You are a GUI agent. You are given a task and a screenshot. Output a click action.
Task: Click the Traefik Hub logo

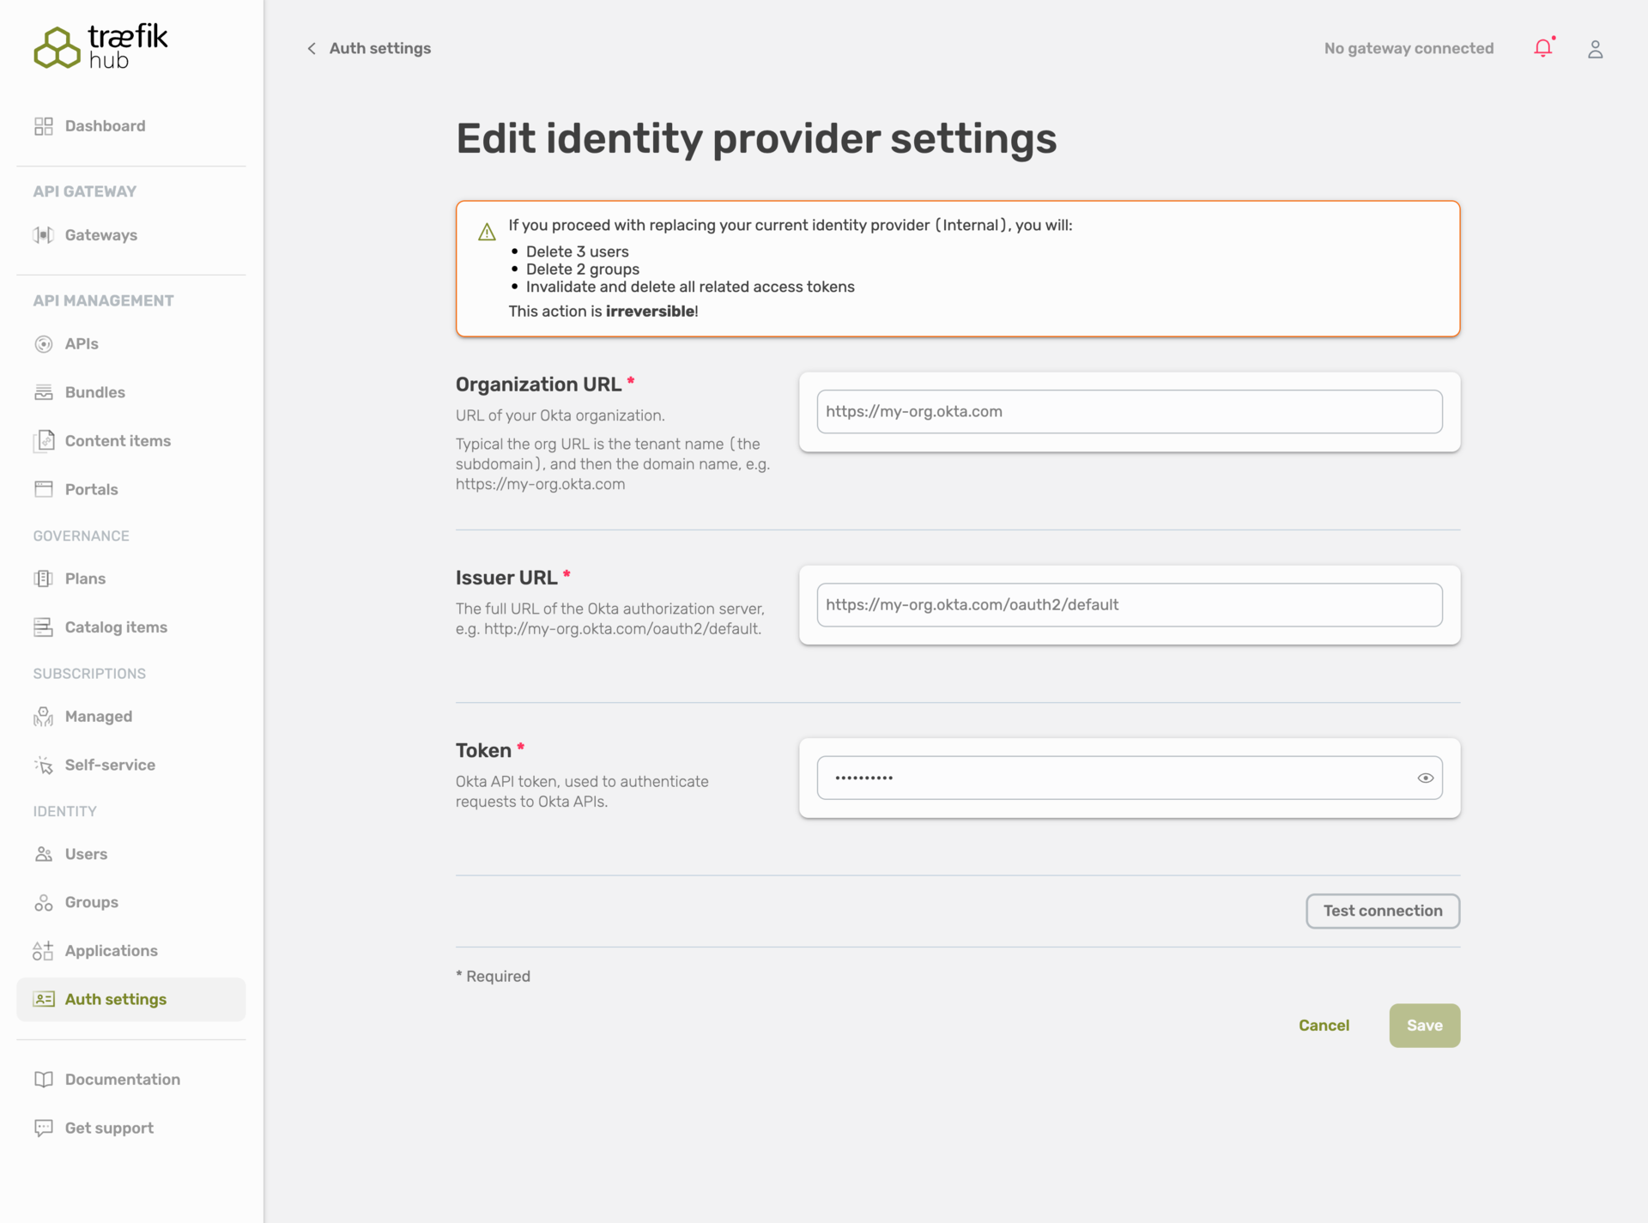pyautogui.click(x=100, y=46)
